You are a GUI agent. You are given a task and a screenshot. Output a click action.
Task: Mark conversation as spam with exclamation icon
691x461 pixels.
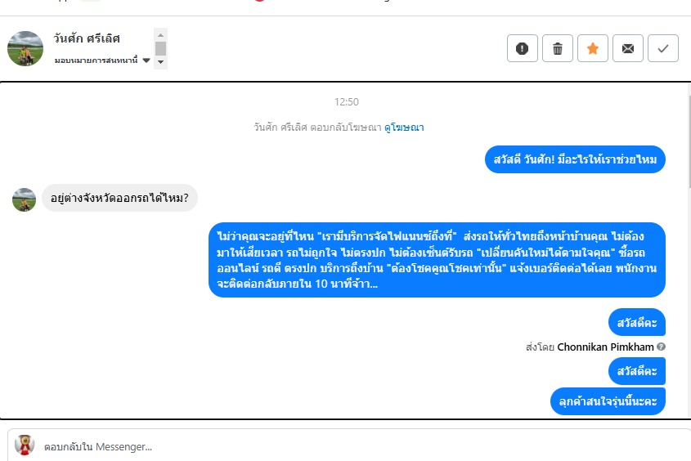[x=523, y=48]
